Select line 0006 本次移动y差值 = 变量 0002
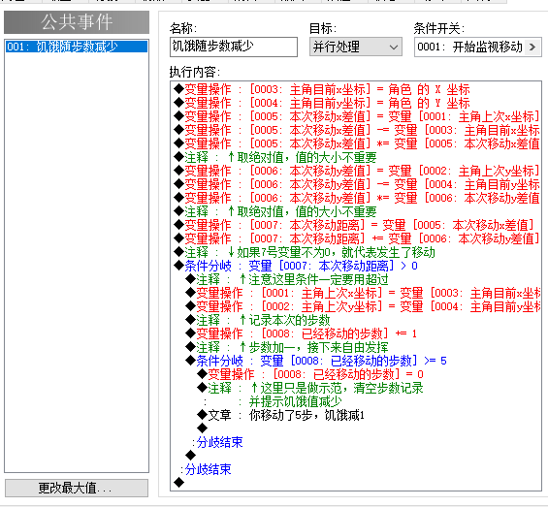 click(357, 171)
